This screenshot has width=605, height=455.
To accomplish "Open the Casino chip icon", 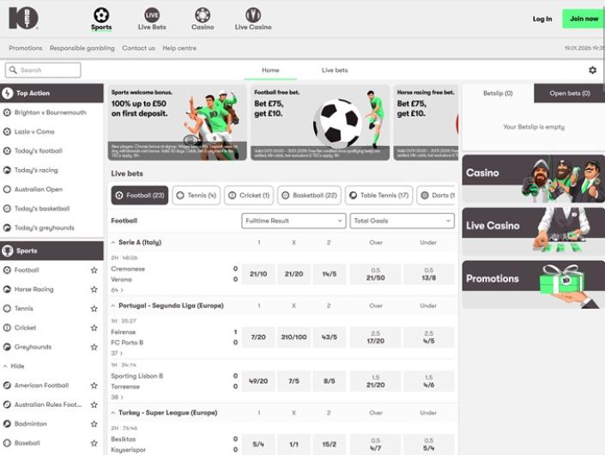I will point(203,15).
